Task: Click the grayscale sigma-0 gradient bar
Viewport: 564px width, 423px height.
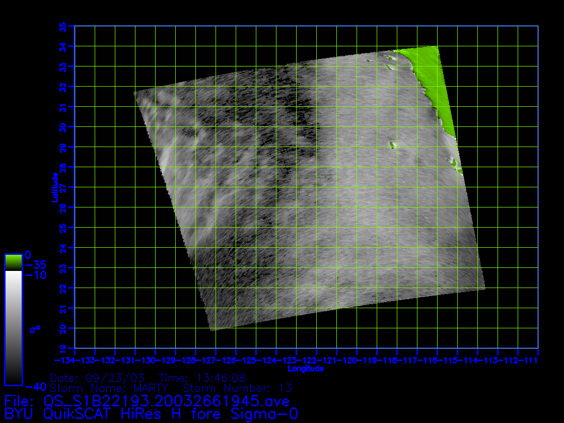Action: tap(13, 327)
